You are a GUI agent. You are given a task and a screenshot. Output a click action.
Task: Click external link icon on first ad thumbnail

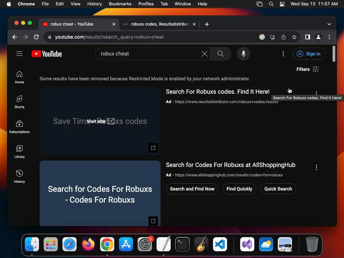[153, 148]
